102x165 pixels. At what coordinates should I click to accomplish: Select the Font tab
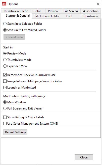(x=69, y=16)
